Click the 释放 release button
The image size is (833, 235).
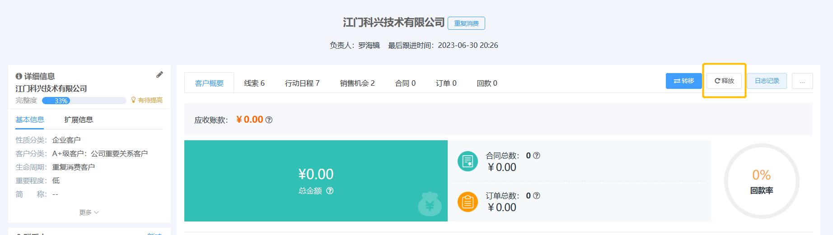pyautogui.click(x=724, y=81)
